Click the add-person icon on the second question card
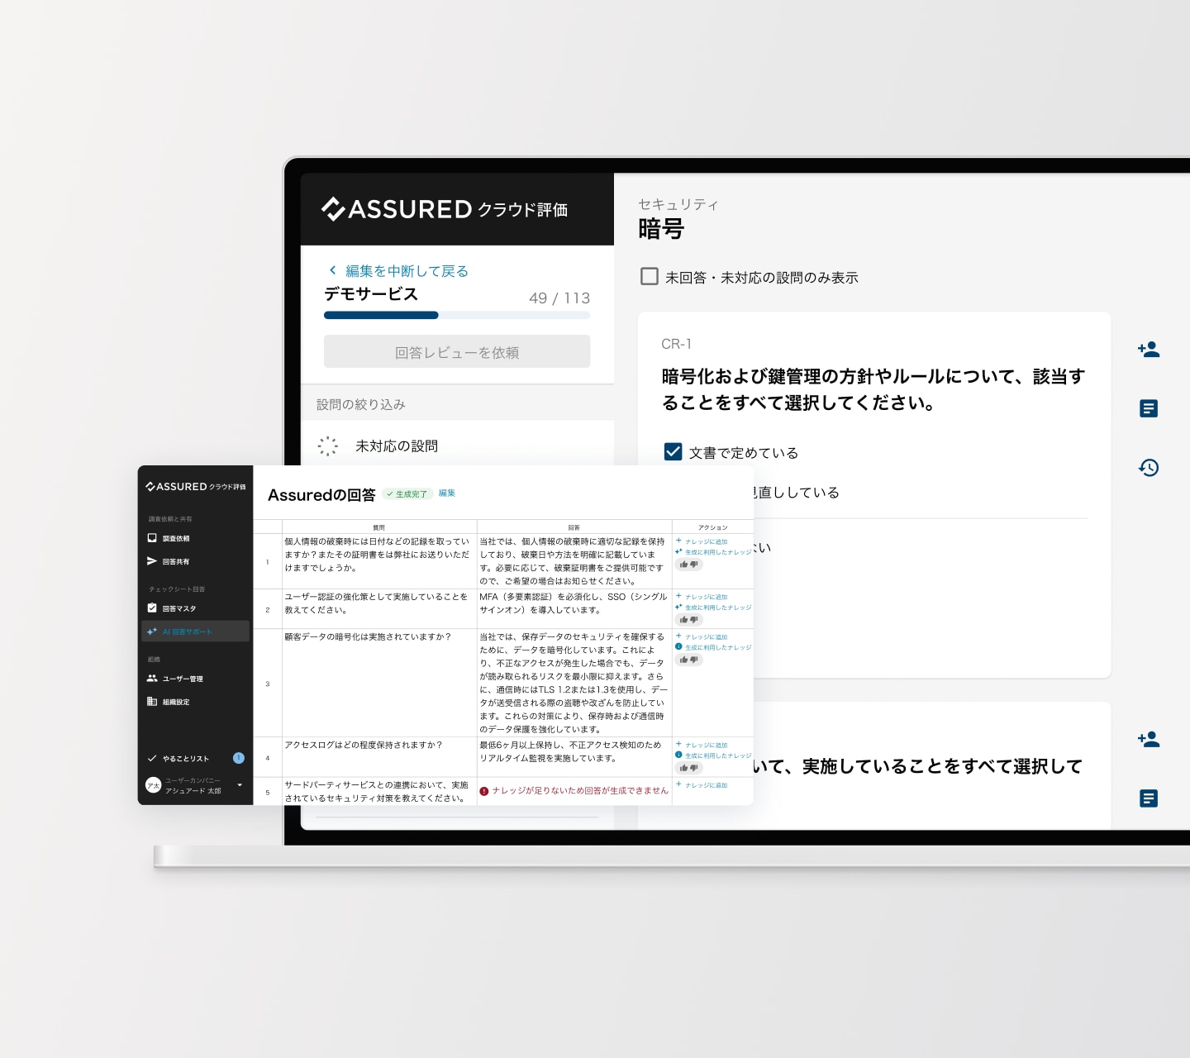Viewport: 1190px width, 1058px height. point(1148,740)
